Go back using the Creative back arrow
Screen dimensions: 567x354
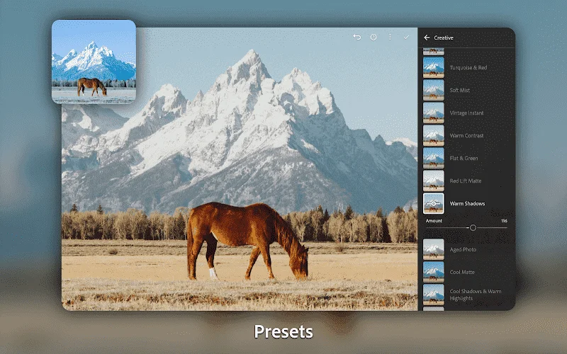(427, 38)
